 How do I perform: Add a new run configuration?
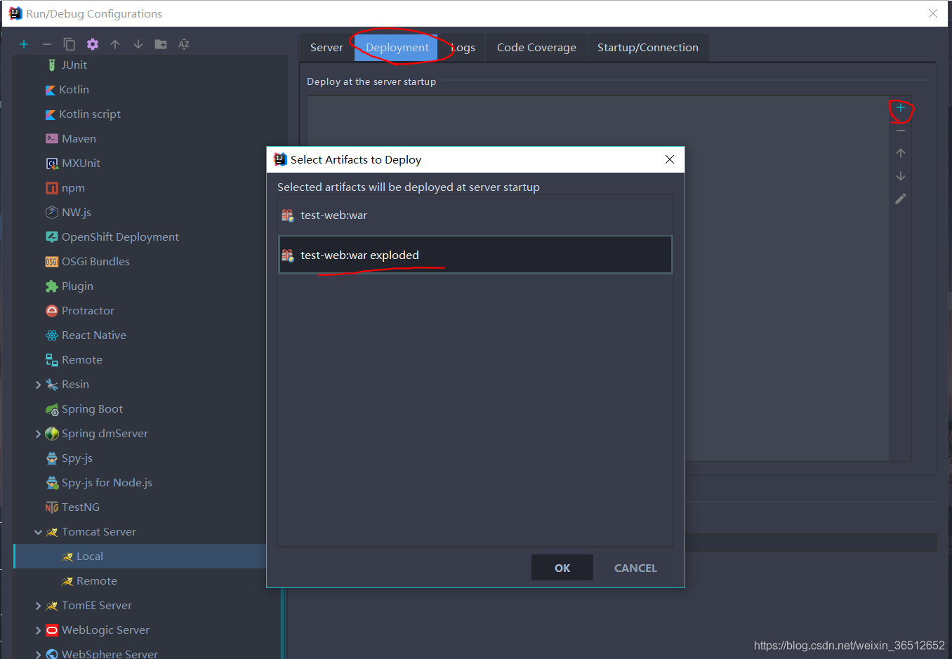coord(24,44)
